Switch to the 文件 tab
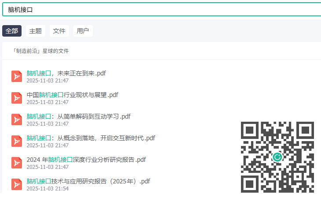 59,31
